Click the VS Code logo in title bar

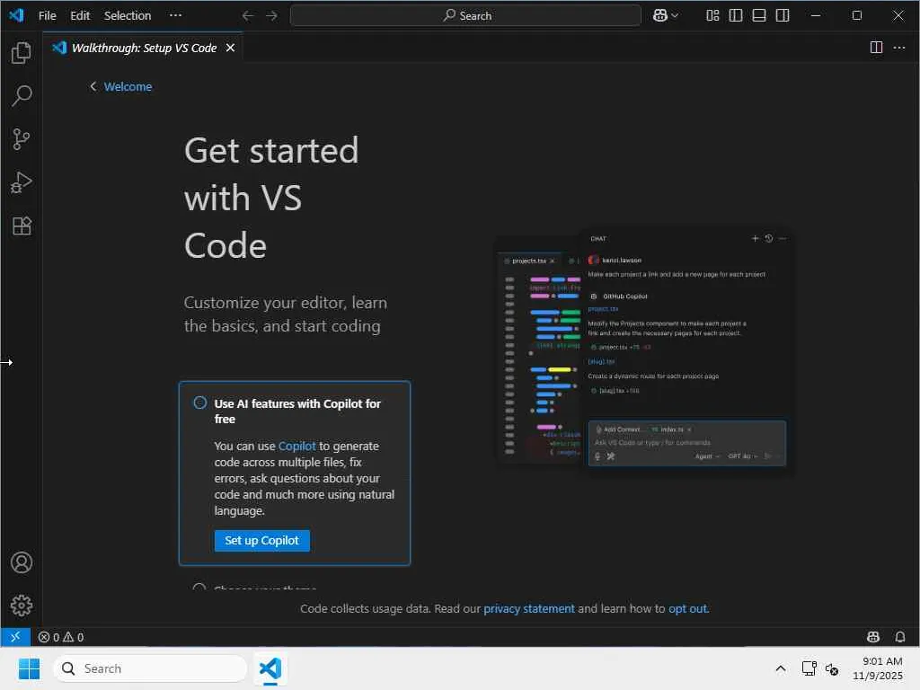point(16,16)
